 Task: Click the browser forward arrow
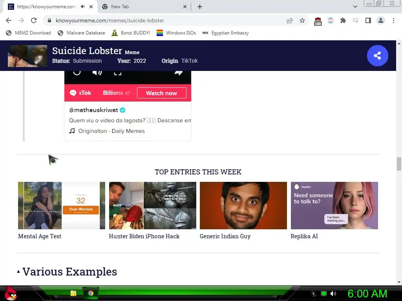pos(21,20)
